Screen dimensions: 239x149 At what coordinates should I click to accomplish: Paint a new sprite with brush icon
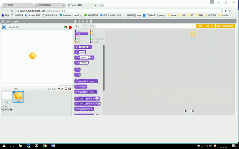point(62,89)
